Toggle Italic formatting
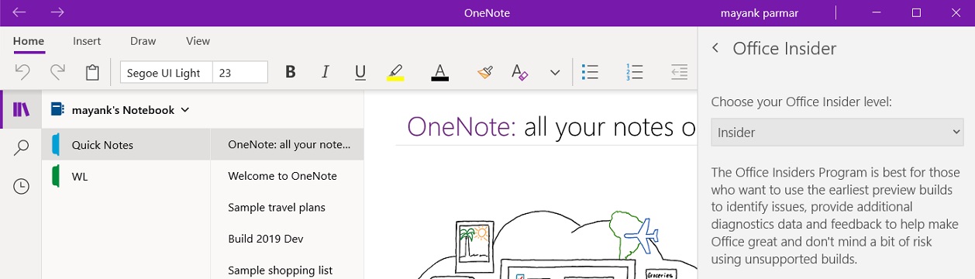The image size is (975, 279). pos(326,72)
